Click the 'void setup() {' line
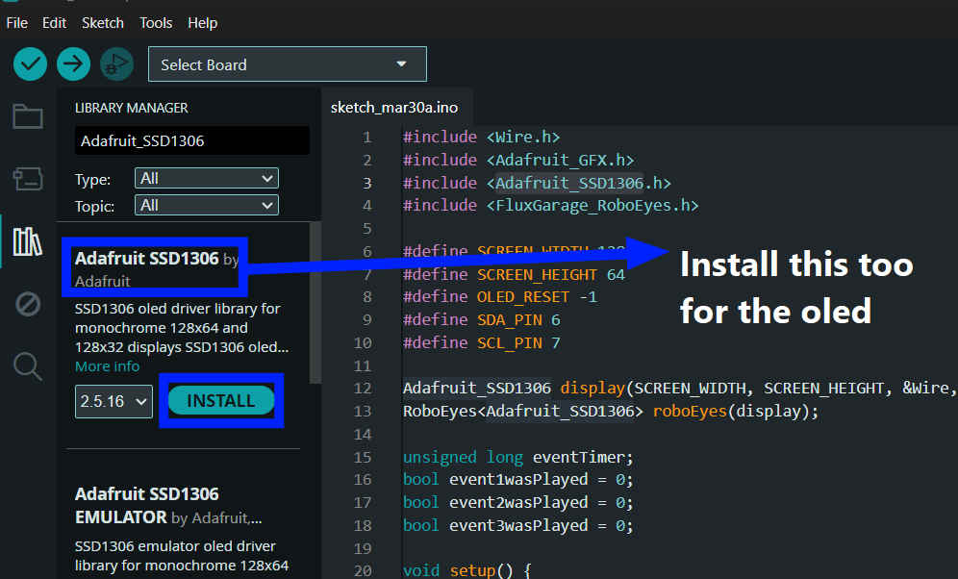 pyautogui.click(x=467, y=570)
